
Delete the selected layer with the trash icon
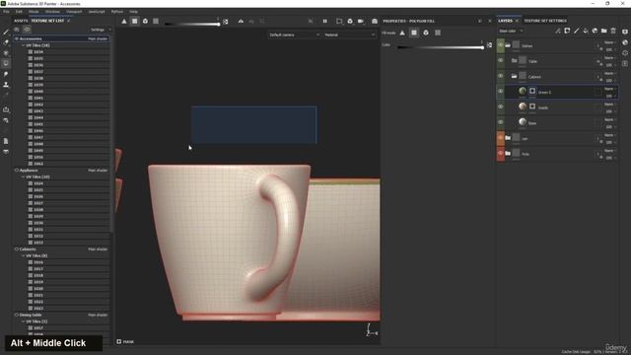click(x=613, y=31)
